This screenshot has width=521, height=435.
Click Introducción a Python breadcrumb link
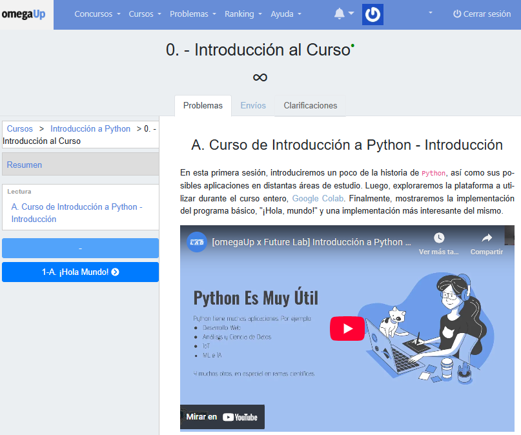tap(90, 128)
